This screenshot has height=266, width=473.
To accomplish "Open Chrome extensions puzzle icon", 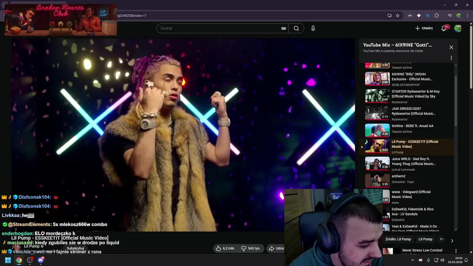I will click(x=436, y=16).
